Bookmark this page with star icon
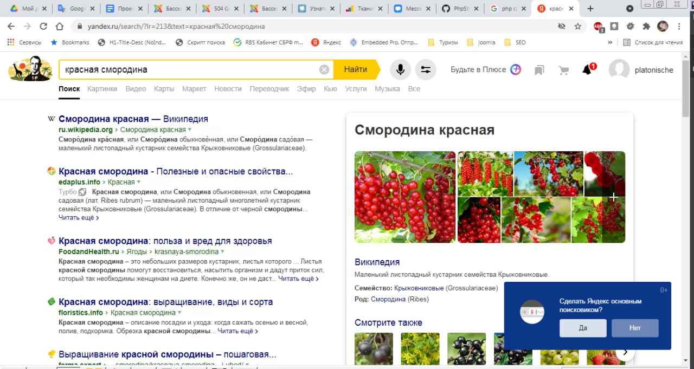This screenshot has height=369, width=694. 578,26
